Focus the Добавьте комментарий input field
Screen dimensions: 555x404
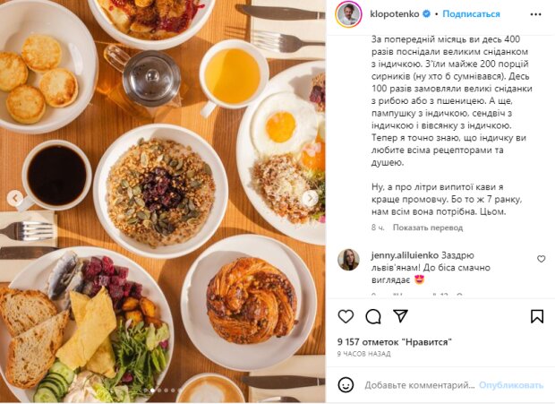pos(420,385)
